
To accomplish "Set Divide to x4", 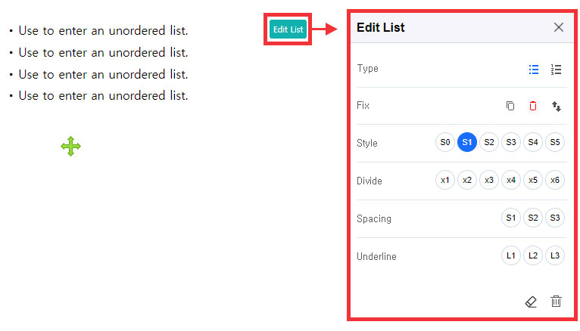I will tap(511, 180).
